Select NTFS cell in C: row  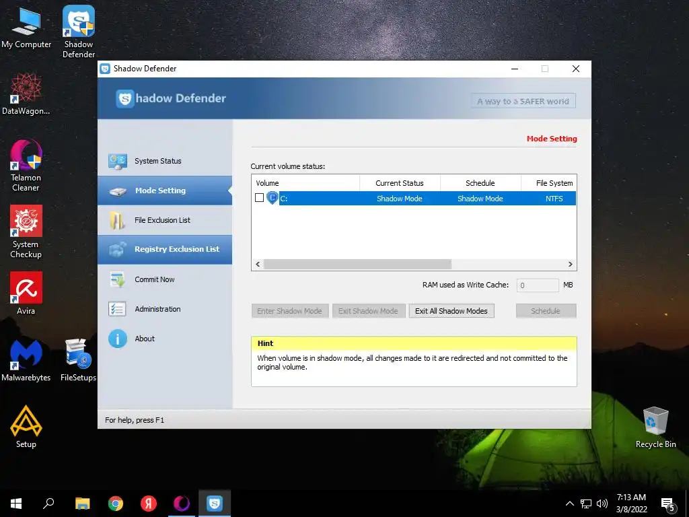click(x=554, y=199)
